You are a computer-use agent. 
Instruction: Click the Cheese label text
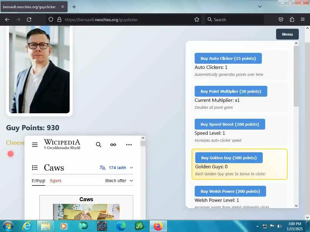[15, 143]
